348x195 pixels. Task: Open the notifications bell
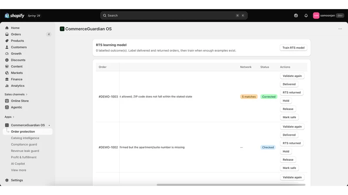(x=306, y=16)
